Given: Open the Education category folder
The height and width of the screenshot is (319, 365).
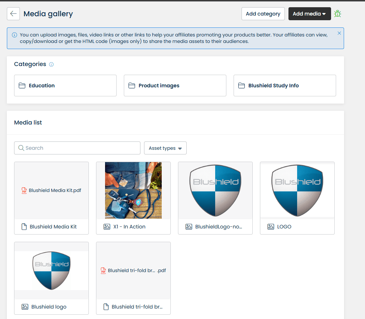Looking at the screenshot, I should [65, 86].
